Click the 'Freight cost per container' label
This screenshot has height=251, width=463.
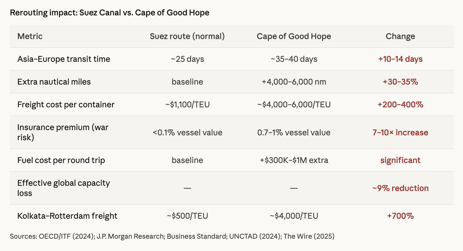click(x=66, y=105)
